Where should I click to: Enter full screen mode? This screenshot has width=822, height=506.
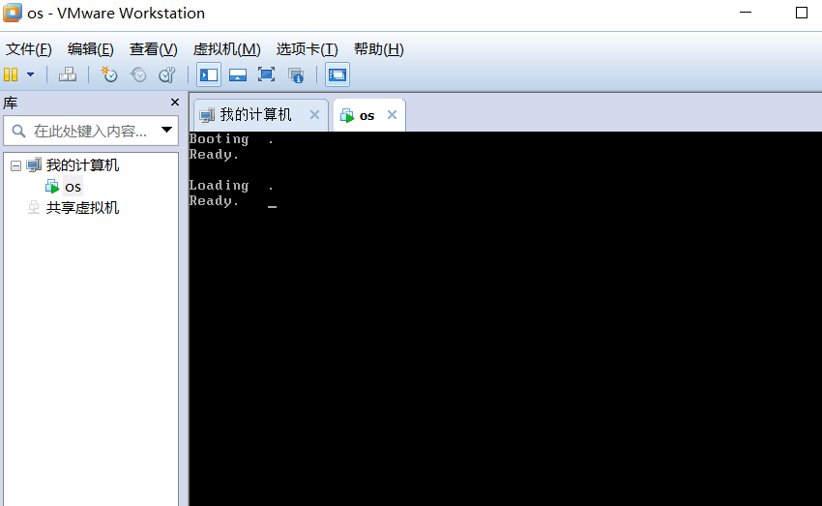(266, 74)
